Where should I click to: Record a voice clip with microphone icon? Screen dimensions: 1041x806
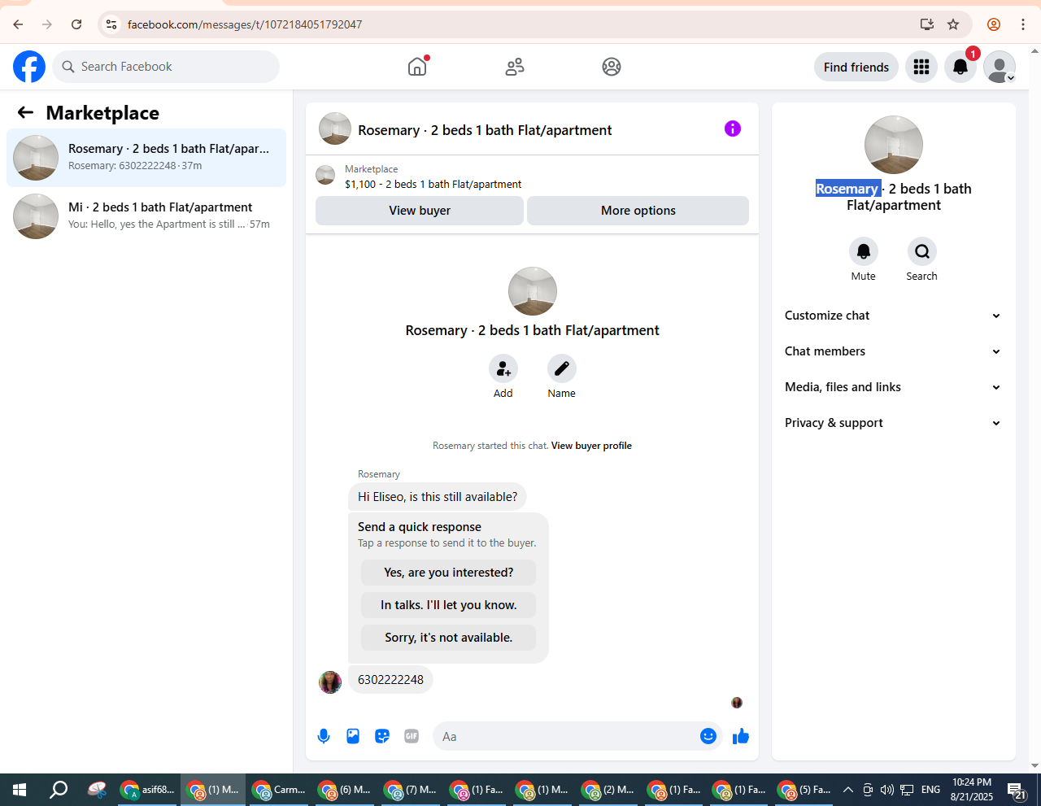pyautogui.click(x=324, y=736)
